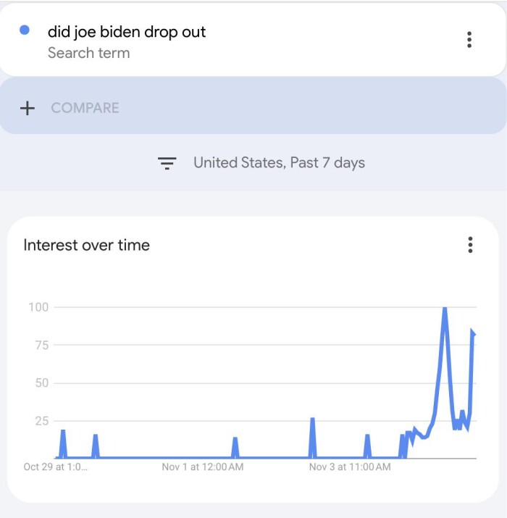Click the first small spike near Oct 29
The height and width of the screenshot is (518, 507).
(x=63, y=432)
